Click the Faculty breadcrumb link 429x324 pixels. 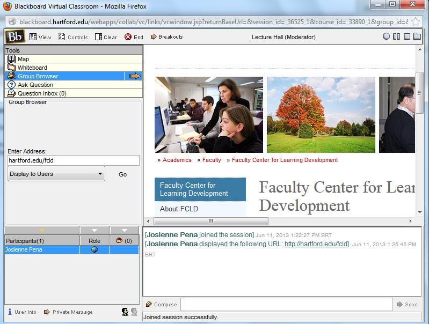[x=212, y=160]
